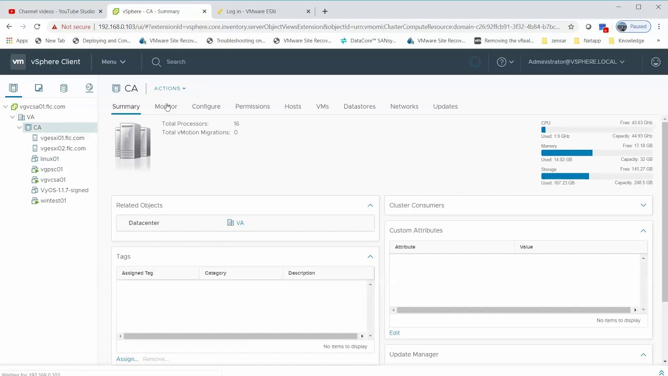Collapse VA datacenter tree node
The height and width of the screenshot is (376, 668).
(13, 117)
